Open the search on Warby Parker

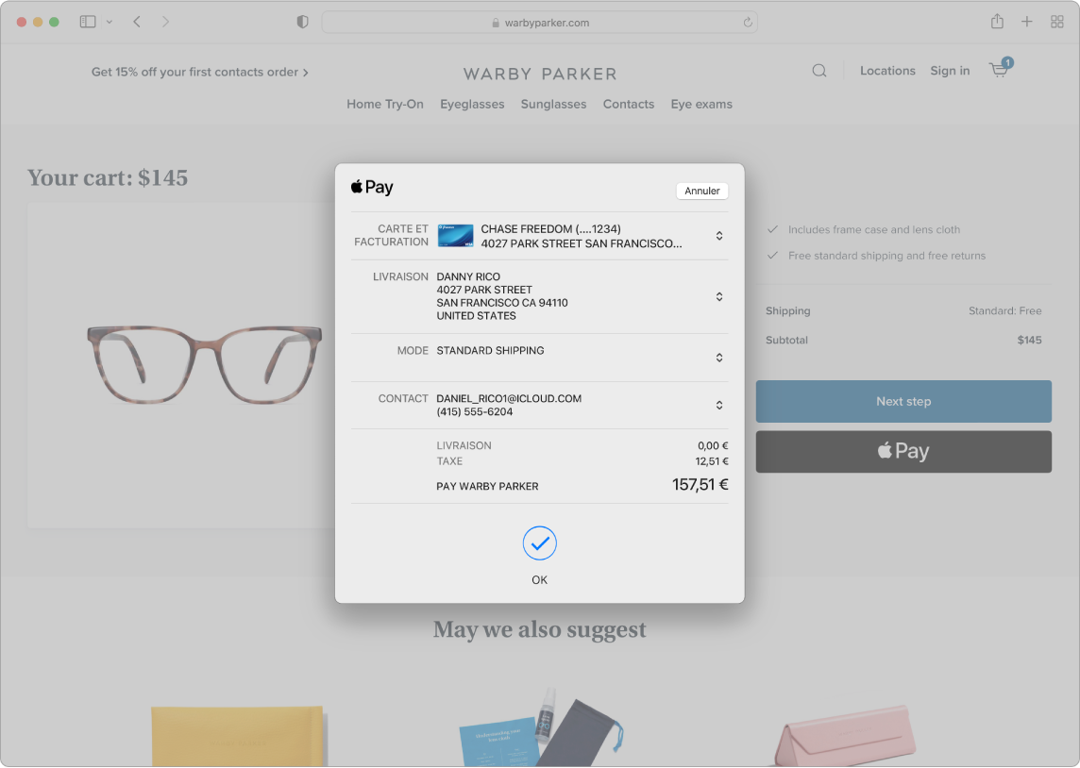click(818, 70)
